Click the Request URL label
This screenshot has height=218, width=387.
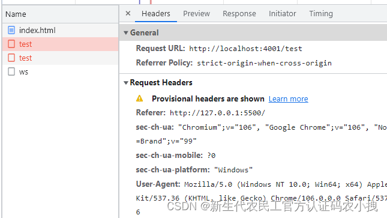click(x=160, y=48)
